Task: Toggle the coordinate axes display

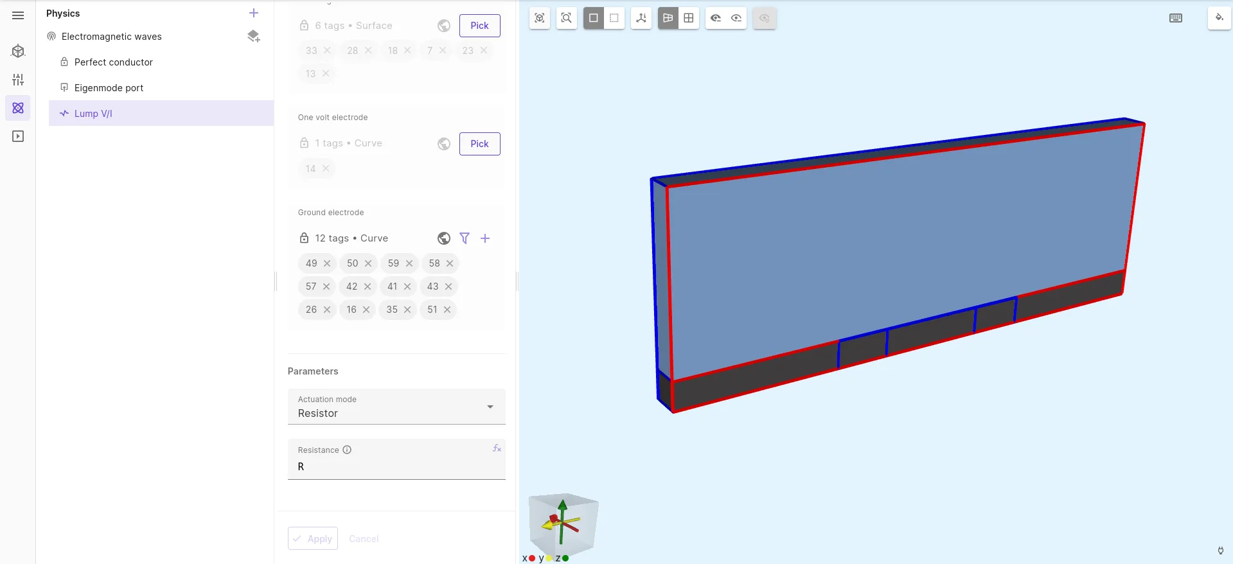Action: pyautogui.click(x=641, y=18)
